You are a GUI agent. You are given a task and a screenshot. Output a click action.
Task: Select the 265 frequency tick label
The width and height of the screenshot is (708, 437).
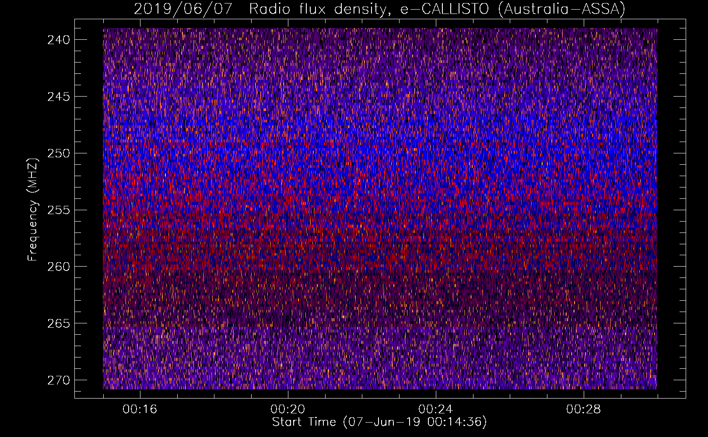tap(58, 323)
